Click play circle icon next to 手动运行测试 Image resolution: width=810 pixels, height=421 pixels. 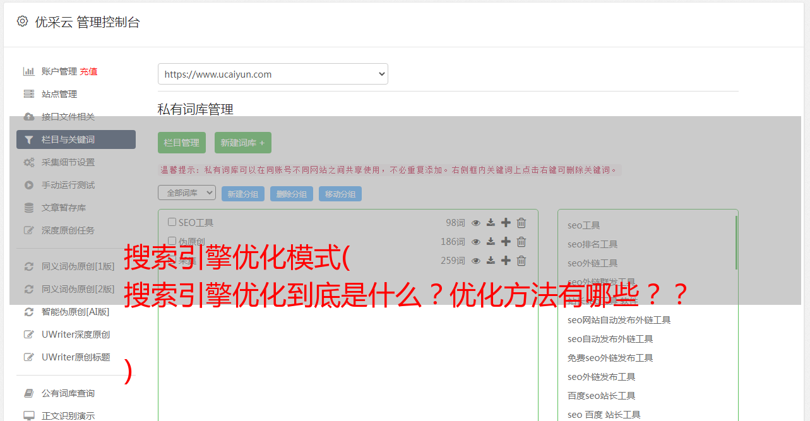[x=29, y=185]
